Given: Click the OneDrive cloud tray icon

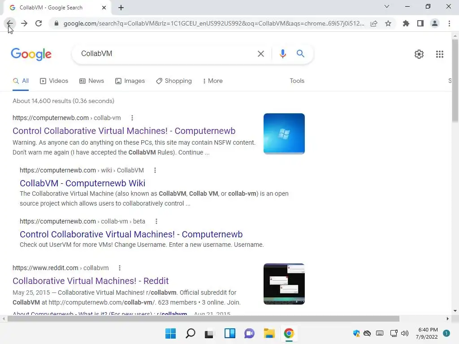Looking at the screenshot, I should 367,333.
